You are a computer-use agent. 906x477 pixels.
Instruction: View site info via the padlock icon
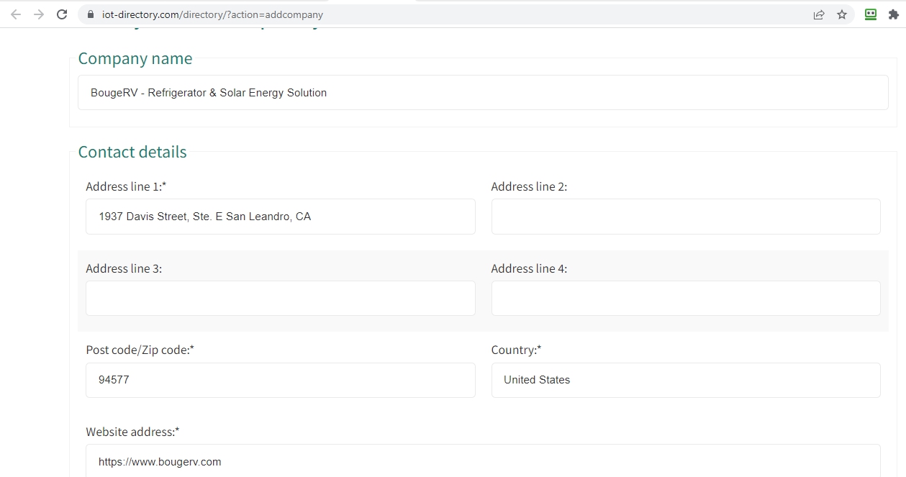(x=91, y=14)
